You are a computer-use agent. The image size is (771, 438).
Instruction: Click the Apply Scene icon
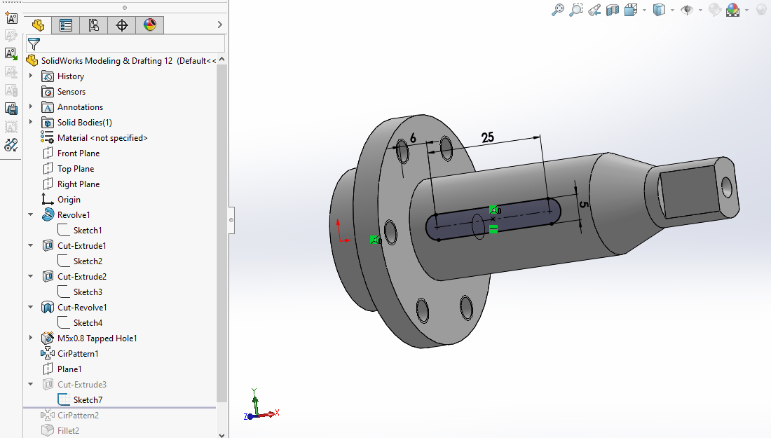point(732,10)
